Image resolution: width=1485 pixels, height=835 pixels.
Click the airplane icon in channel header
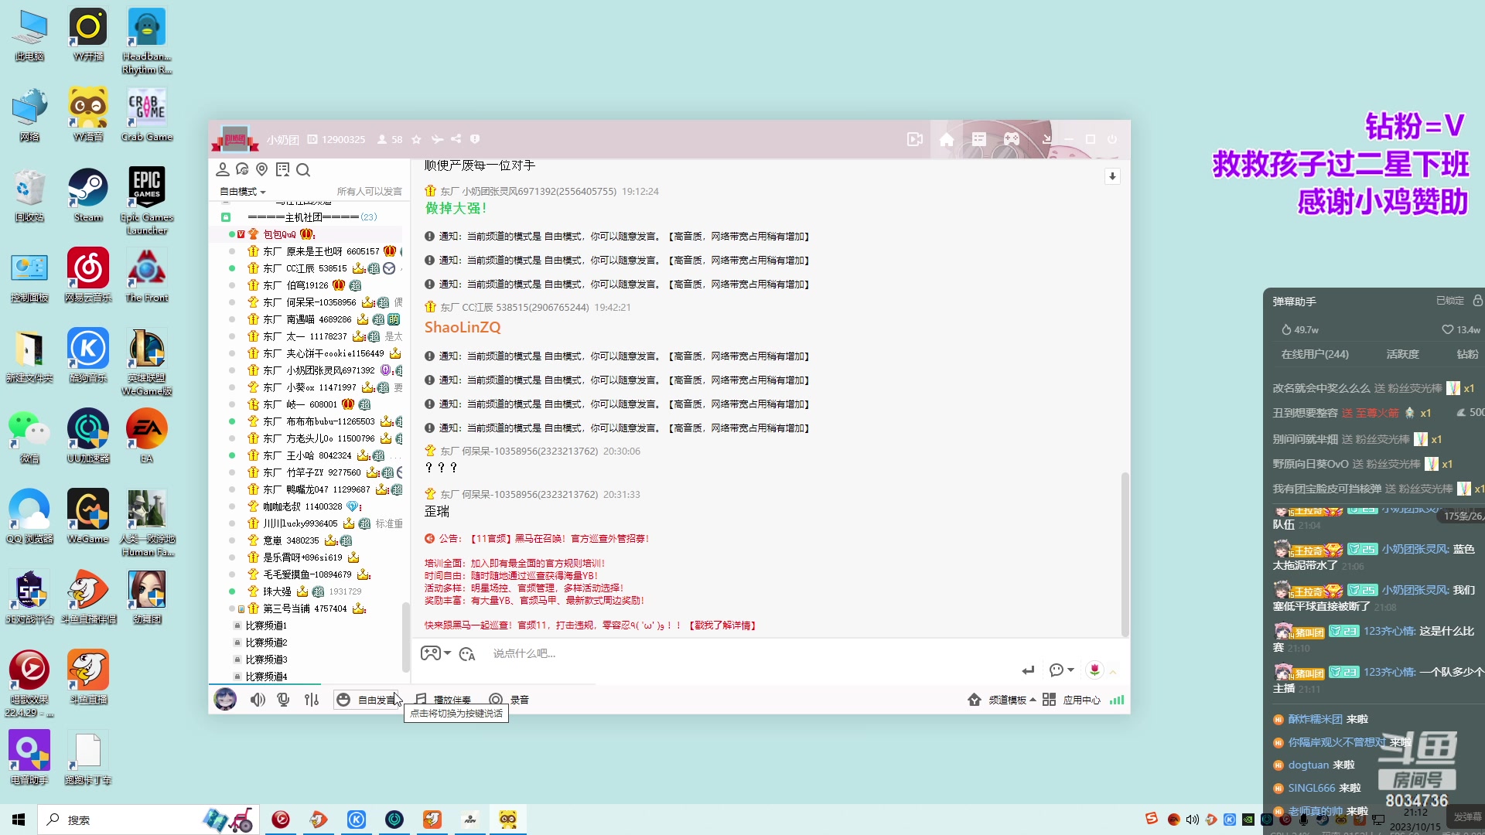click(x=437, y=139)
